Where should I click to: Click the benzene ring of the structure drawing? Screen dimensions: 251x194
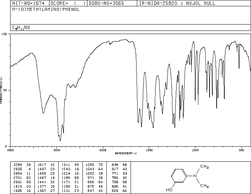pos(179,176)
